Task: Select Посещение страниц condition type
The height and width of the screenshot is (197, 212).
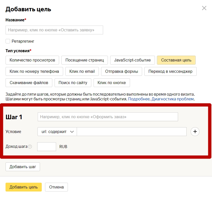Action: [x=84, y=60]
